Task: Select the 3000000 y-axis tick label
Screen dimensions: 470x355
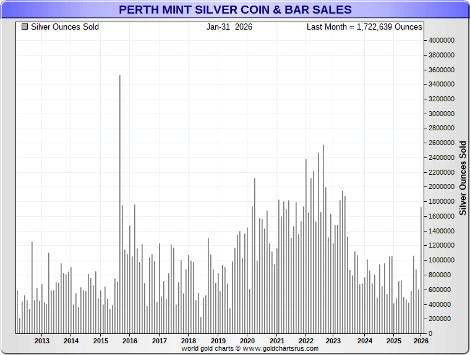Action: coord(442,114)
